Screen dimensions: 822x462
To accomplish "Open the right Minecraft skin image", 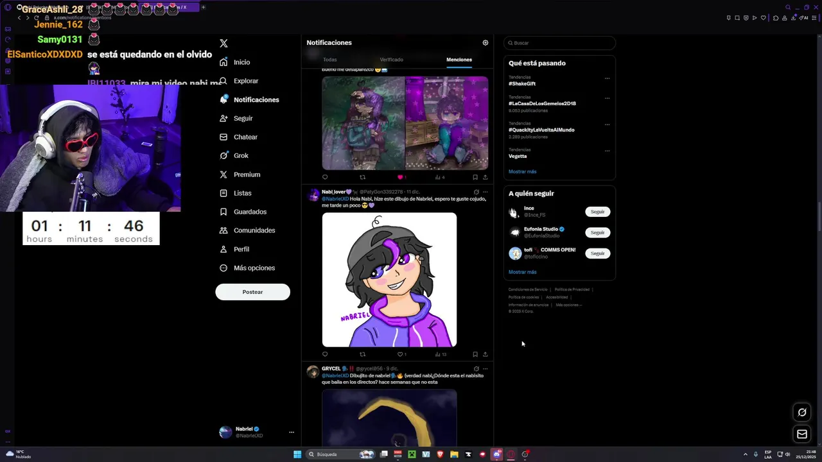I will coord(447,123).
